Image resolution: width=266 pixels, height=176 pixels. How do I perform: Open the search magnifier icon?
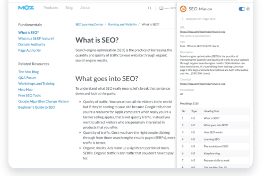tap(150, 8)
